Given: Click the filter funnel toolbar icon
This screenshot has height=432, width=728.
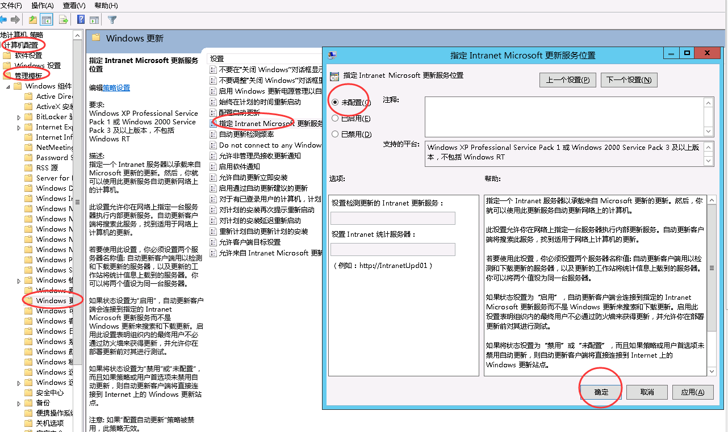Looking at the screenshot, I should [112, 20].
